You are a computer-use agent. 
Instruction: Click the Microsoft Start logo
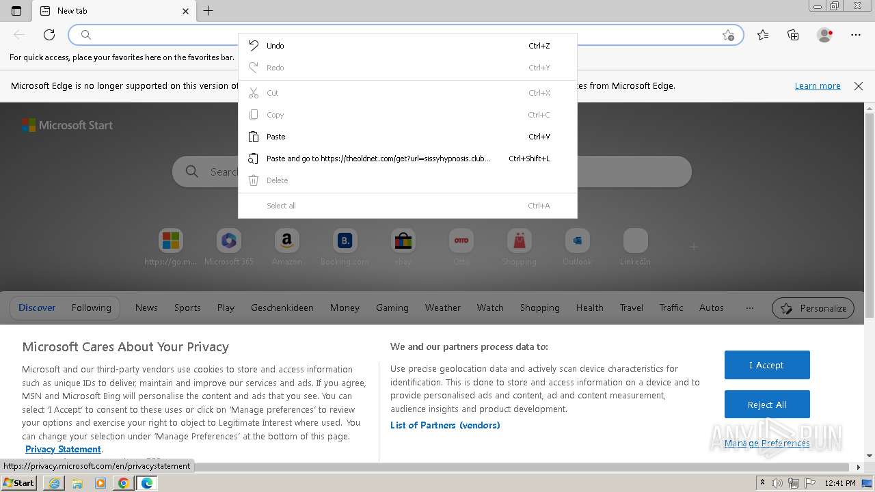67,125
